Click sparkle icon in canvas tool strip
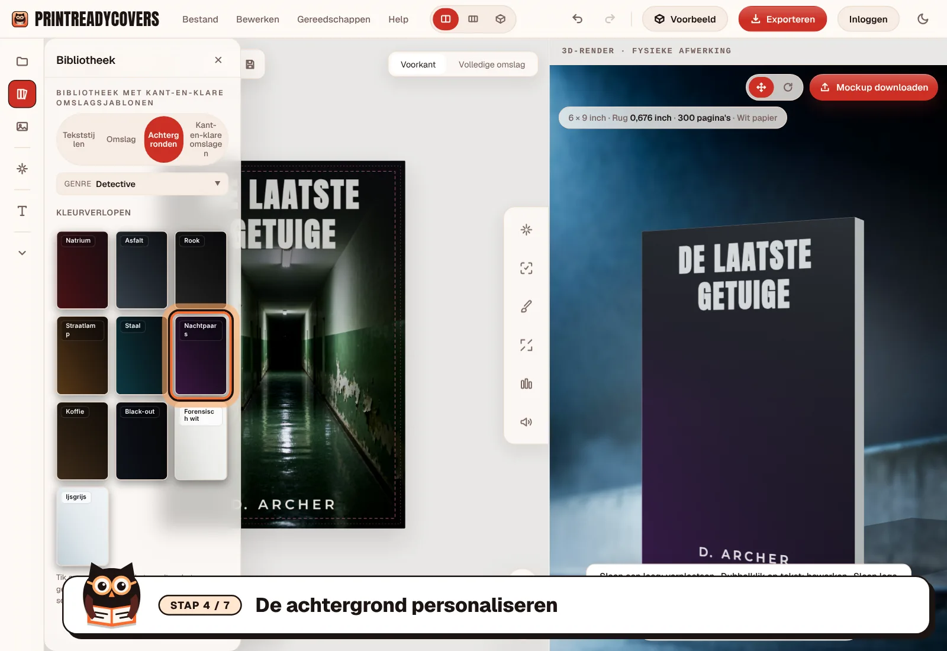Screen dimensions: 947x651 point(526,230)
